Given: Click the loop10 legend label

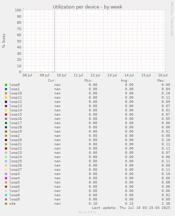Looking at the screenshot, I should tap(15, 93).
